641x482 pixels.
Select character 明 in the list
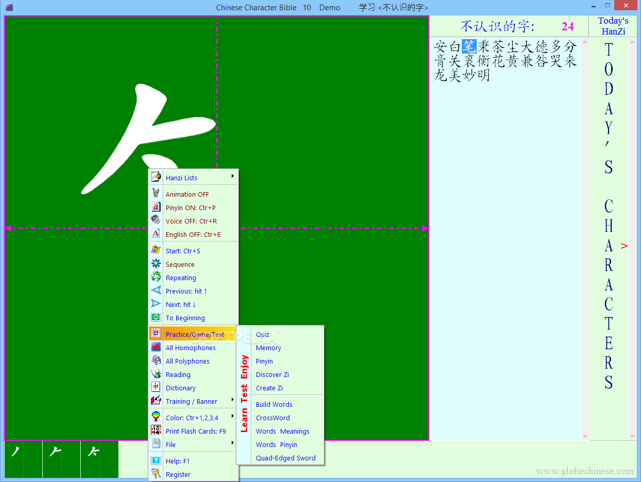483,75
